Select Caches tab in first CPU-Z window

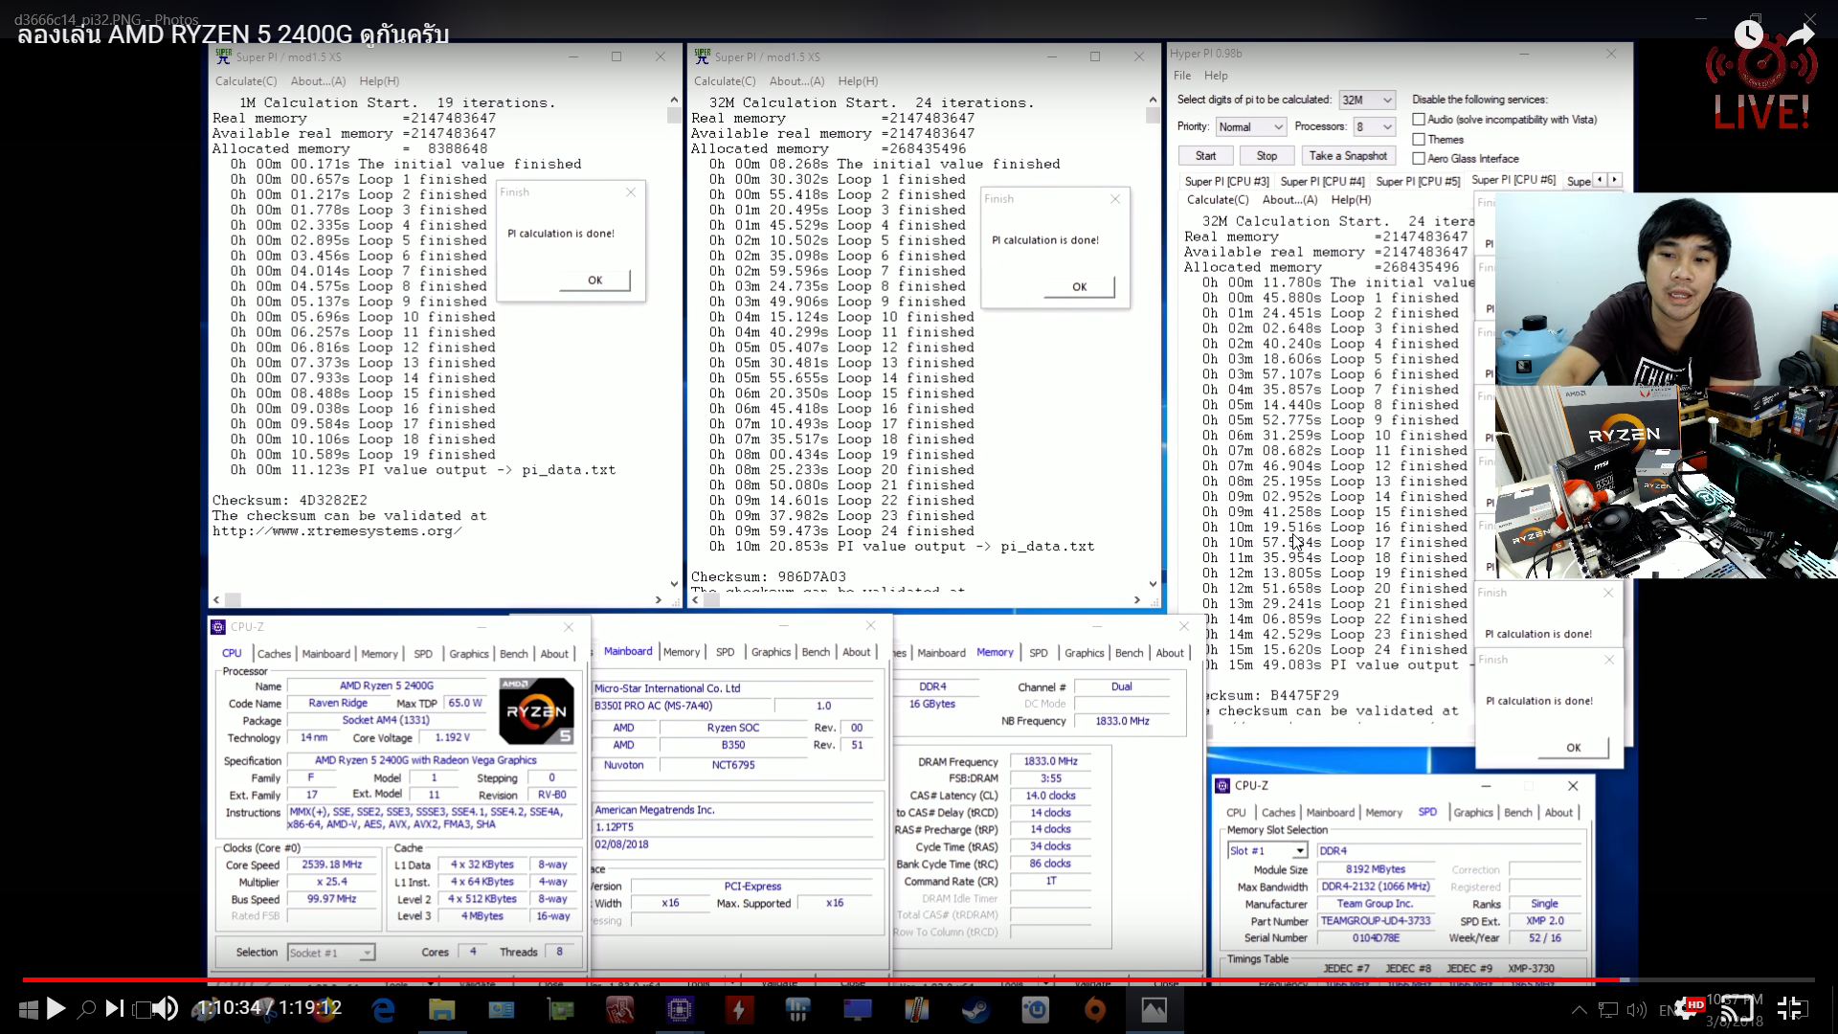(x=274, y=654)
